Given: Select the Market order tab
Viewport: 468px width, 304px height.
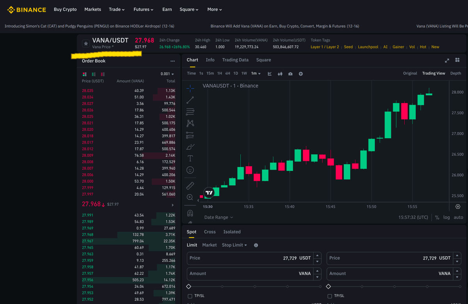Looking at the screenshot, I should tap(209, 245).
